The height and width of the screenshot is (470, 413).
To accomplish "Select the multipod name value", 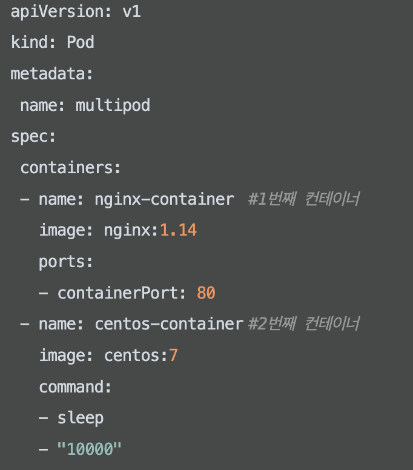I will (x=113, y=106).
